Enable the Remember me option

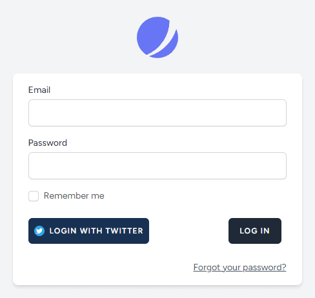tap(34, 196)
